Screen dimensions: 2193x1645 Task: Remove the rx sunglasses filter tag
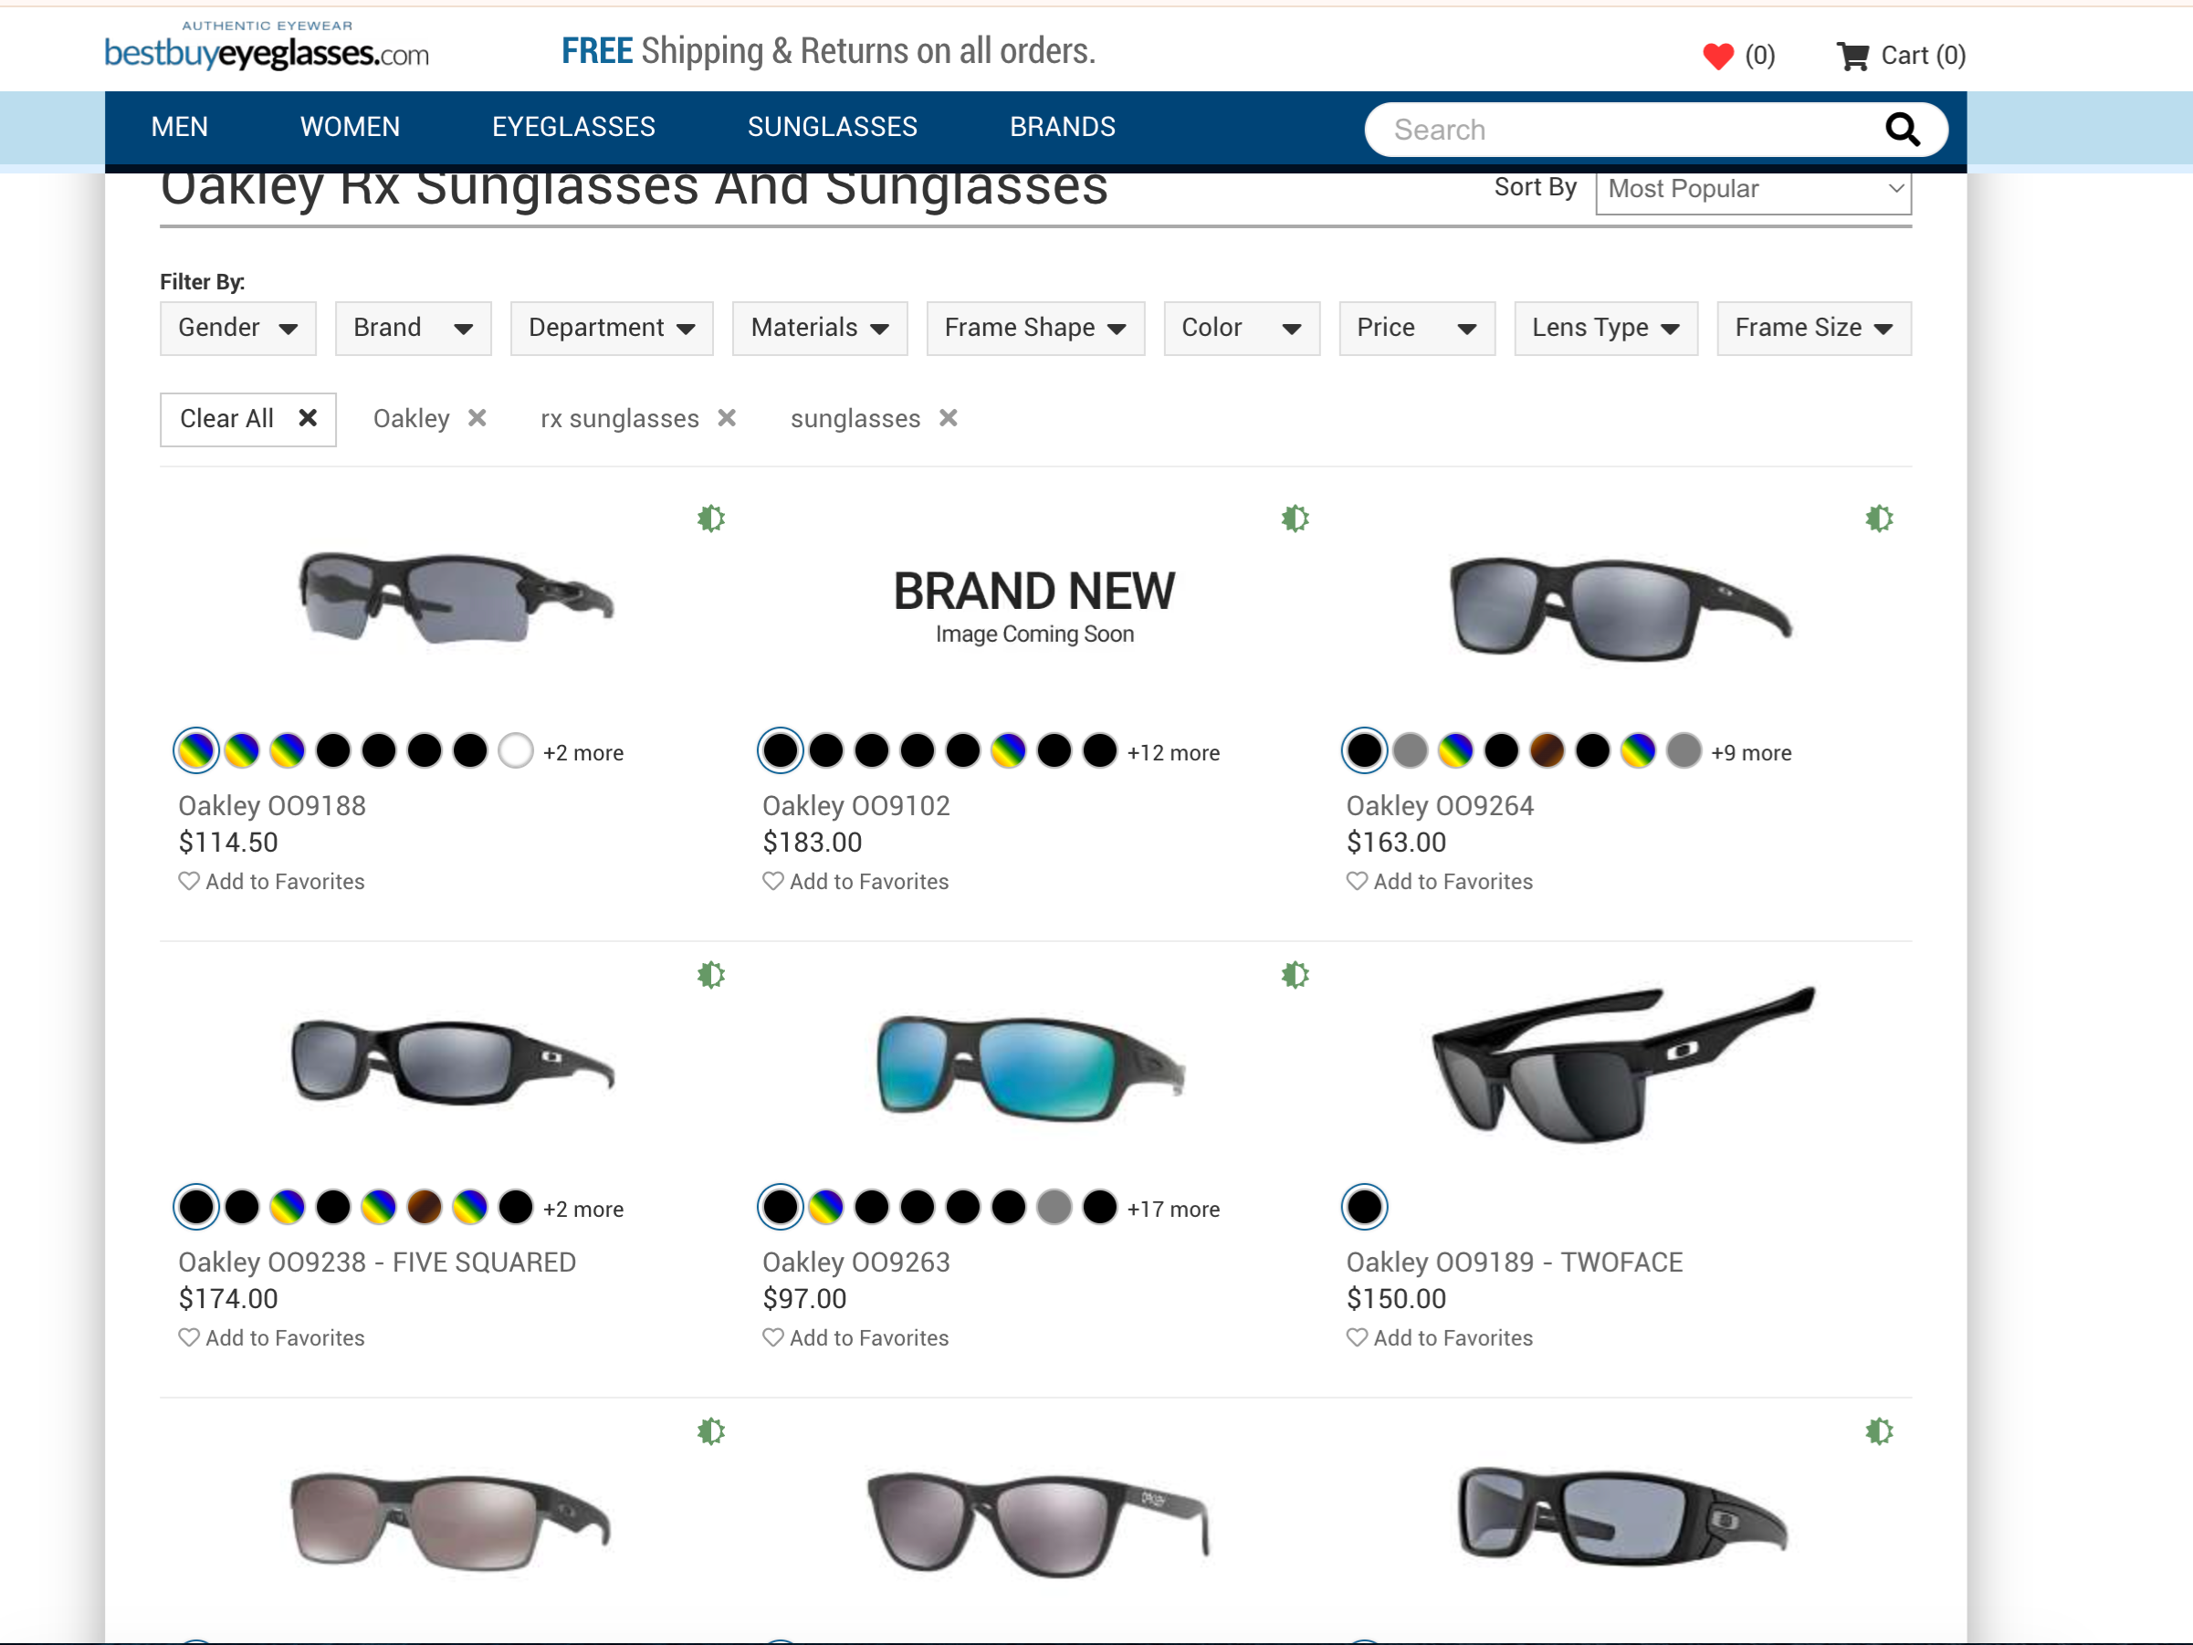pyautogui.click(x=727, y=417)
